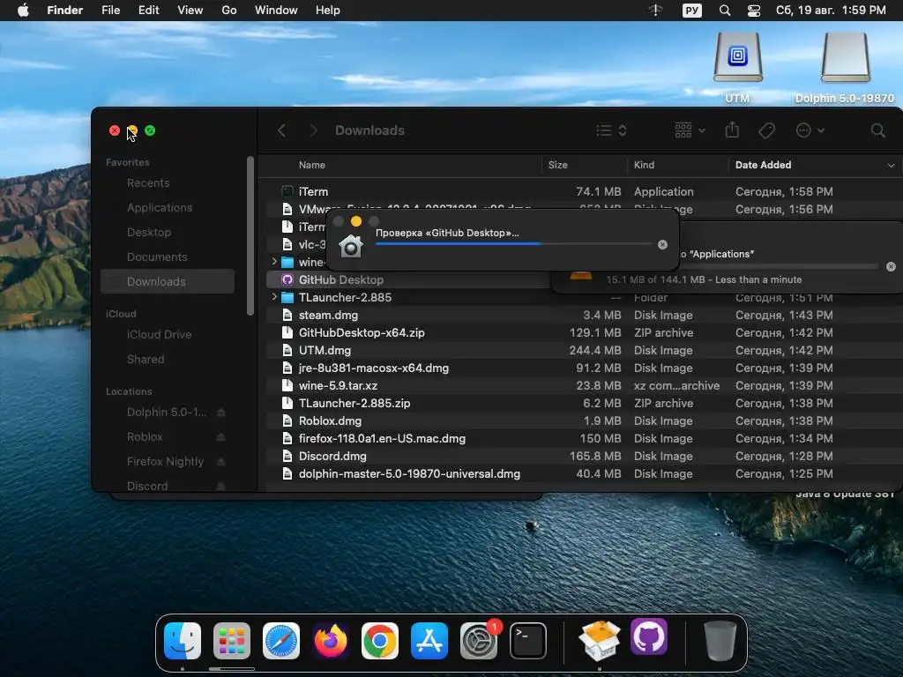Open Finder from the Dock

(x=183, y=641)
